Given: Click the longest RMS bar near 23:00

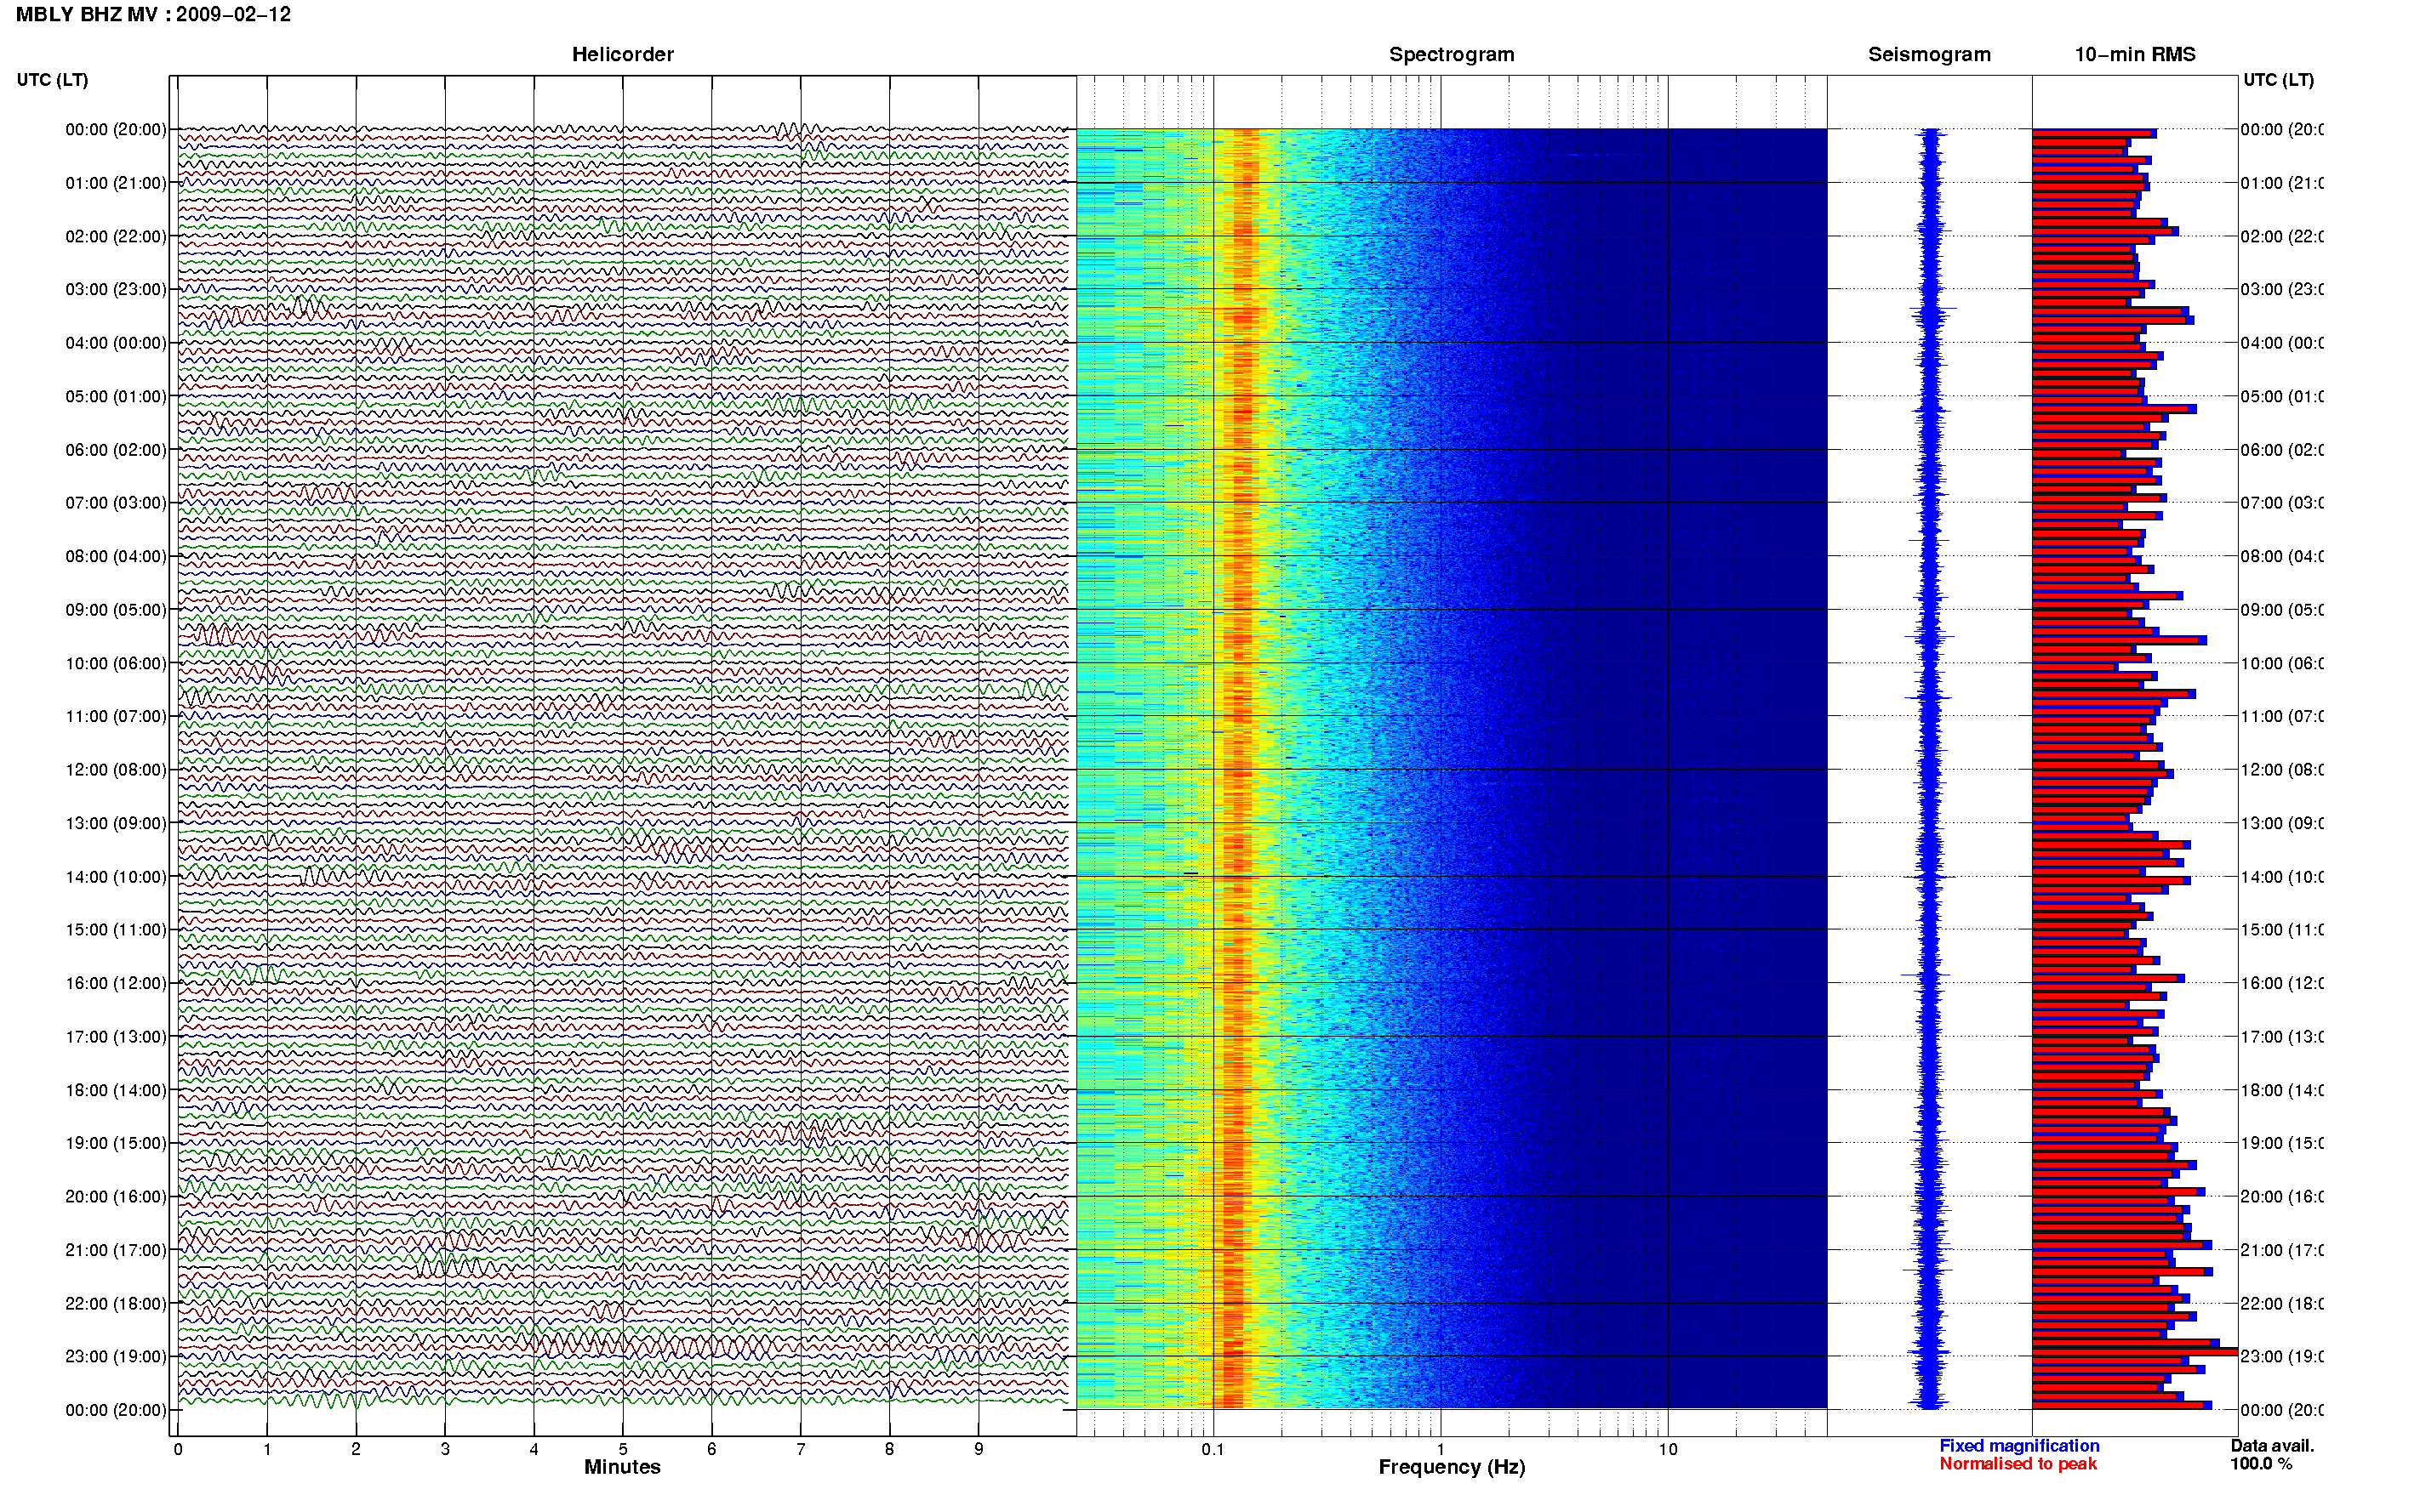Looking at the screenshot, I should pos(2134,1352).
